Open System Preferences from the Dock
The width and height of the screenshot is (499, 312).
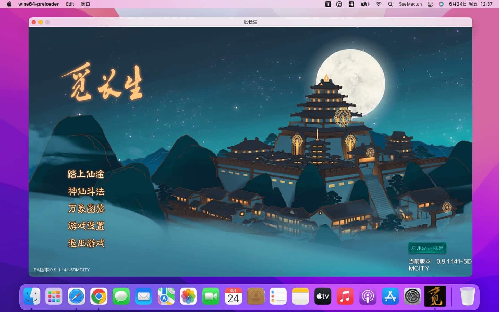412,296
